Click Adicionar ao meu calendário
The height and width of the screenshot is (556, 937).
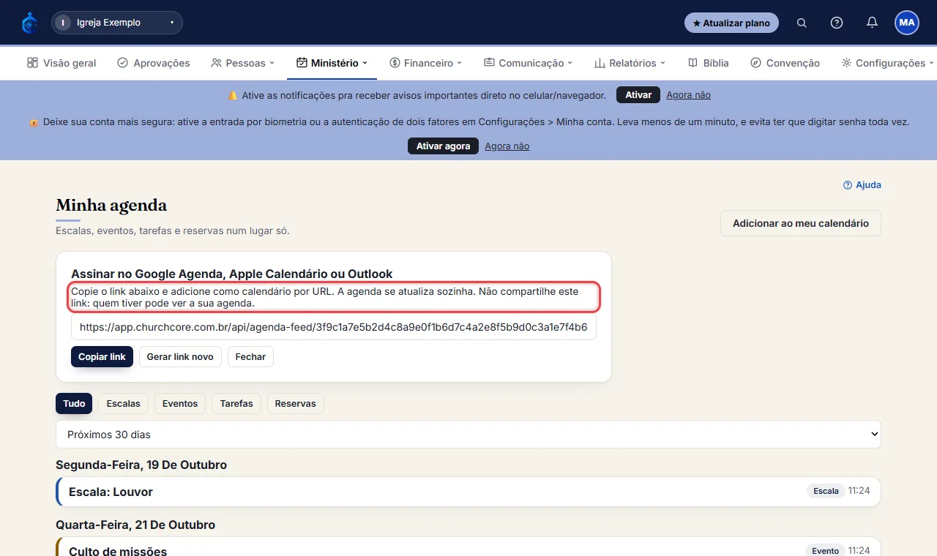pos(801,223)
